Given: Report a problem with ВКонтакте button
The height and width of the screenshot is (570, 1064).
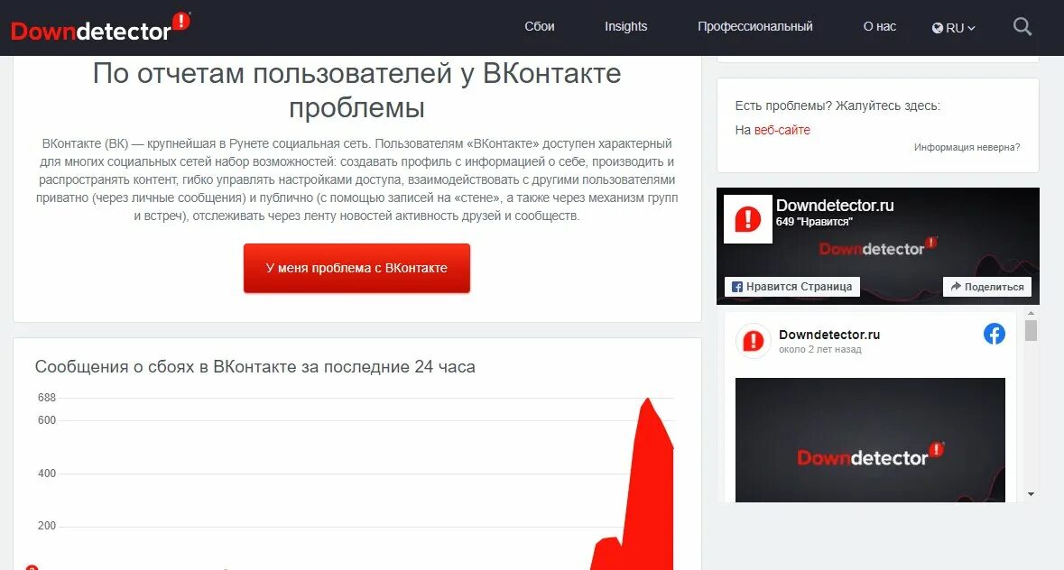Looking at the screenshot, I should point(357,268).
